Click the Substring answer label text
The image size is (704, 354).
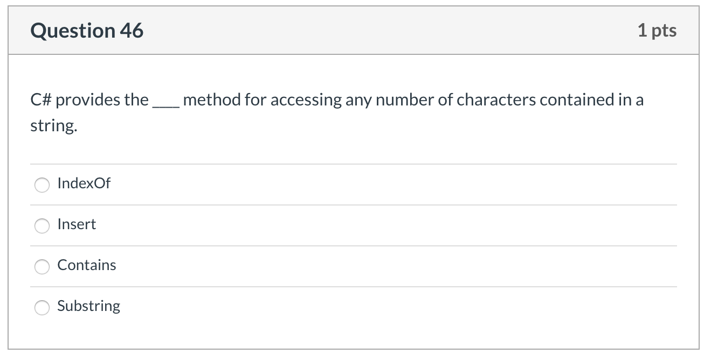pyautogui.click(x=88, y=306)
